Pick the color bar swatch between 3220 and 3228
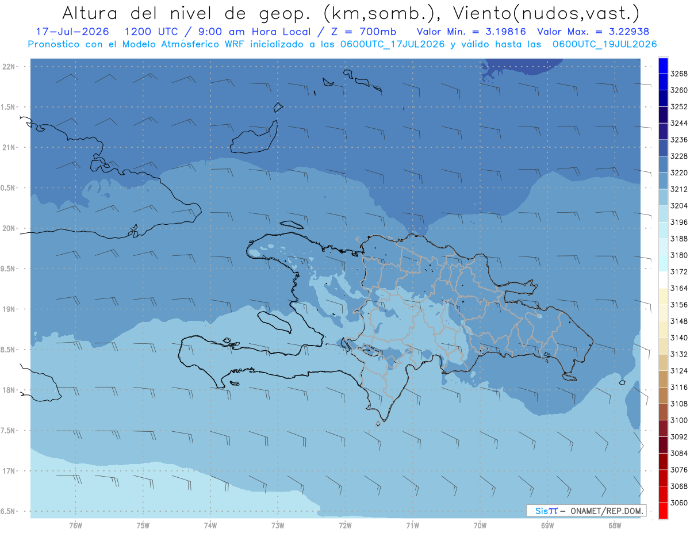The height and width of the screenshot is (533, 690). [x=663, y=164]
